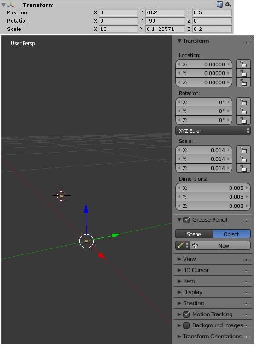This screenshot has width=261, height=349.
Task: Select the Object grease pencil source
Action: point(231,234)
